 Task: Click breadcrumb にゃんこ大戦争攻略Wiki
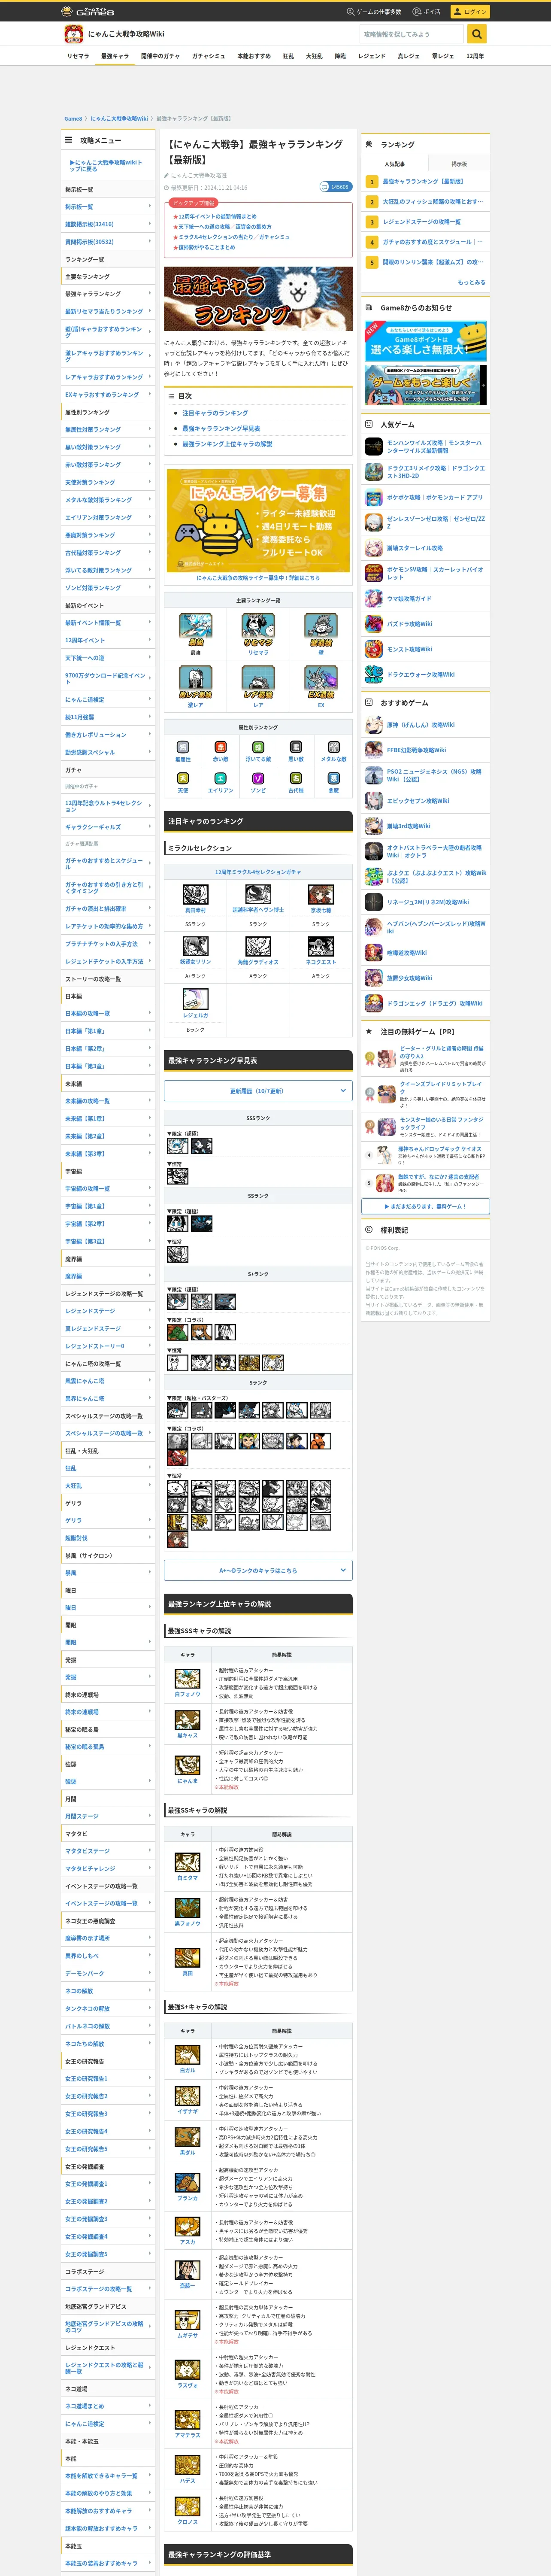pyautogui.click(x=119, y=118)
